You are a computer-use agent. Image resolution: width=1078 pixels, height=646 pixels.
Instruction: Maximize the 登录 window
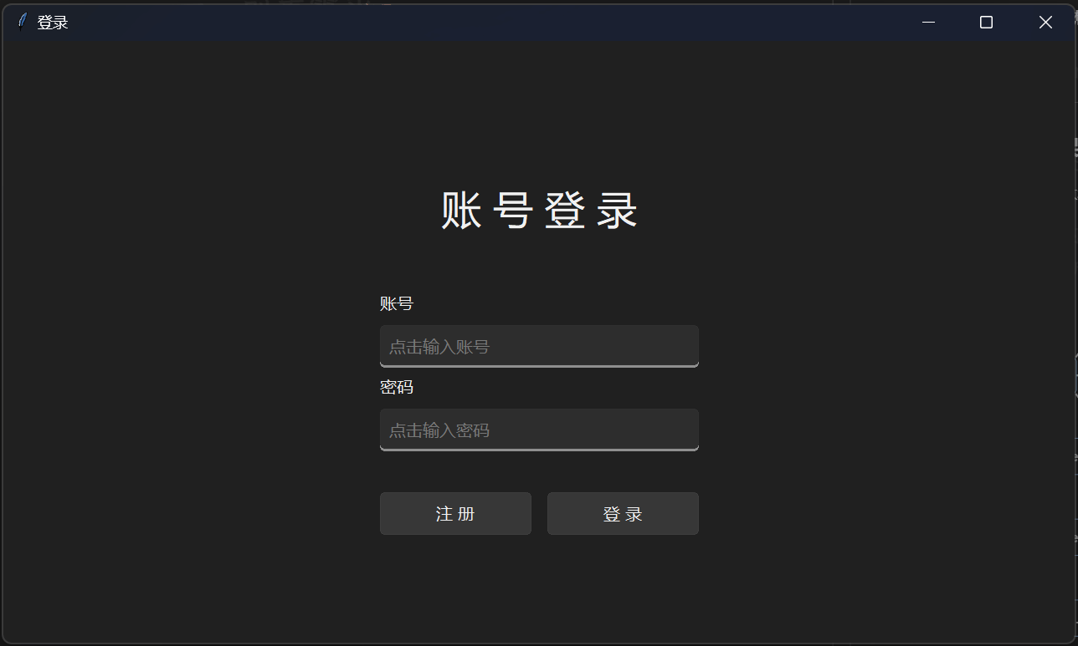point(986,23)
